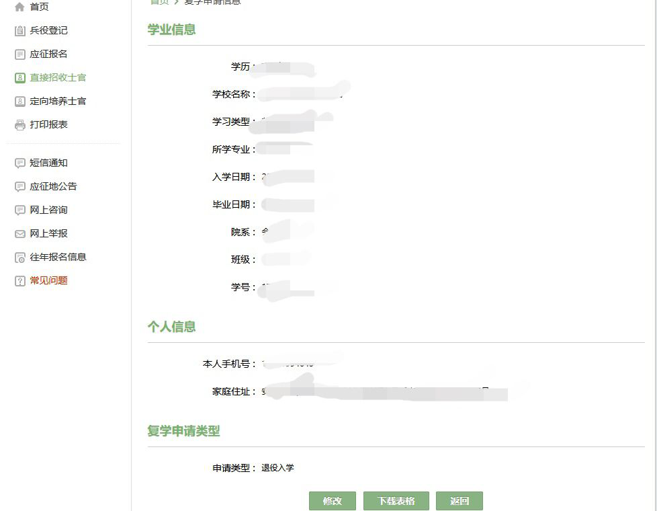Click the chat icon for 网上咨询

pos(19,210)
